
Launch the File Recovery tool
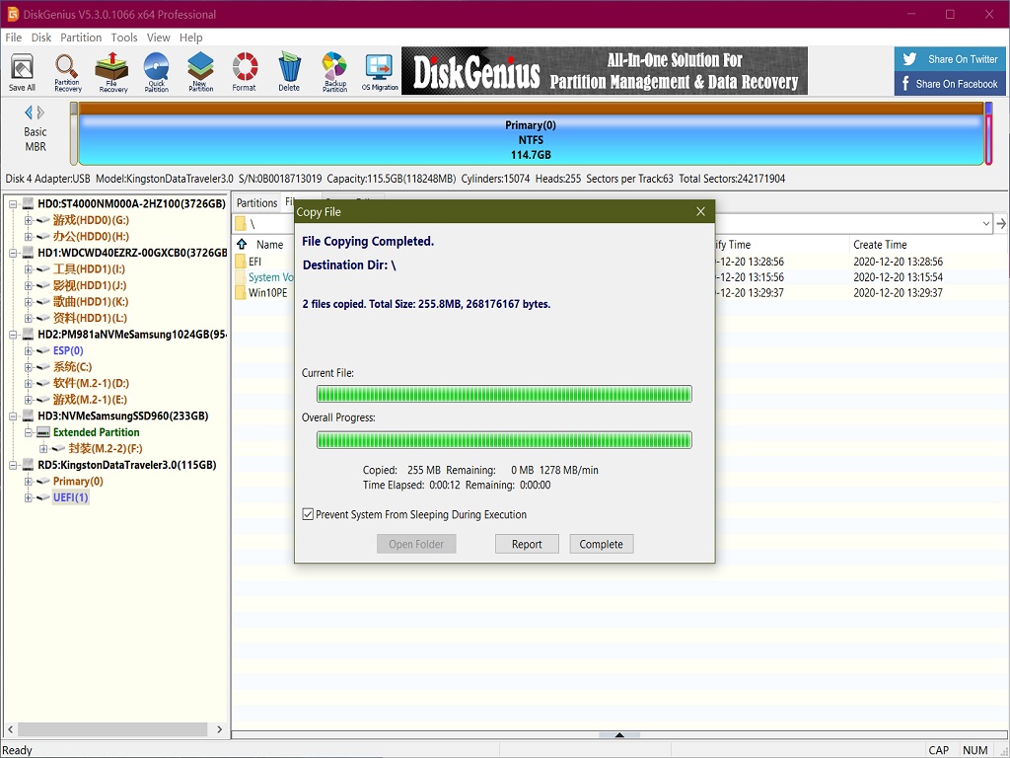(112, 71)
